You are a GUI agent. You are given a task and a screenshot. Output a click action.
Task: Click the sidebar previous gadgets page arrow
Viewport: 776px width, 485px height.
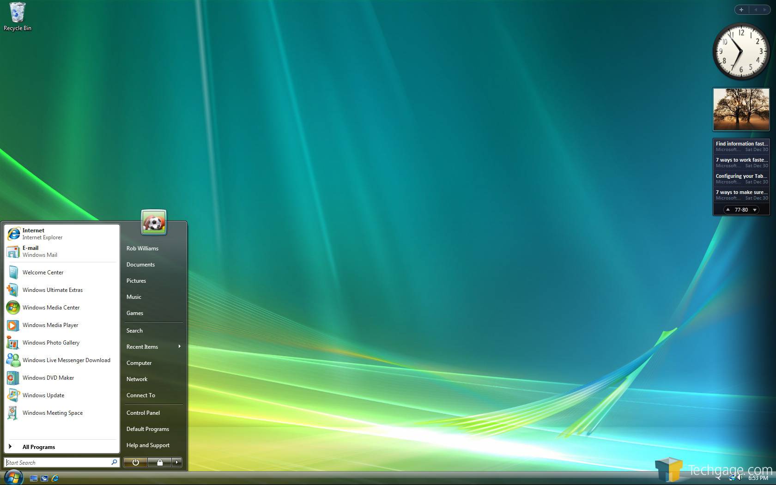click(x=756, y=10)
